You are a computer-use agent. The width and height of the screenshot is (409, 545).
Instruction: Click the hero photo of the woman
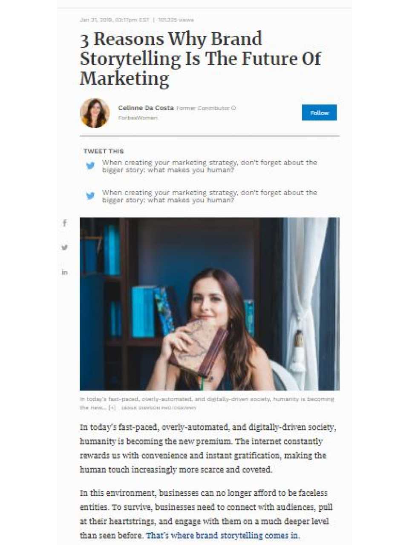point(210,304)
